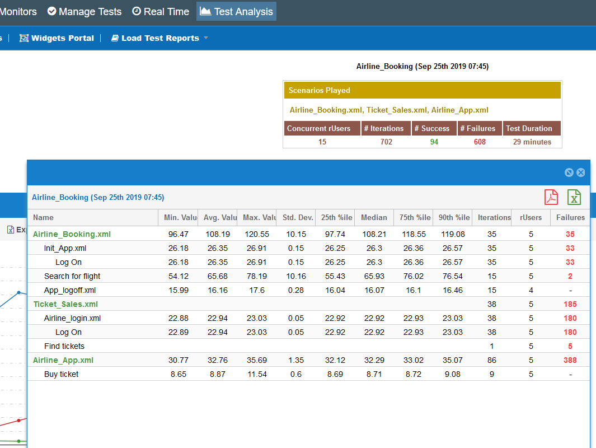Click the Load Test Reports book icon
This screenshot has height=448, width=596.
pyautogui.click(x=115, y=38)
